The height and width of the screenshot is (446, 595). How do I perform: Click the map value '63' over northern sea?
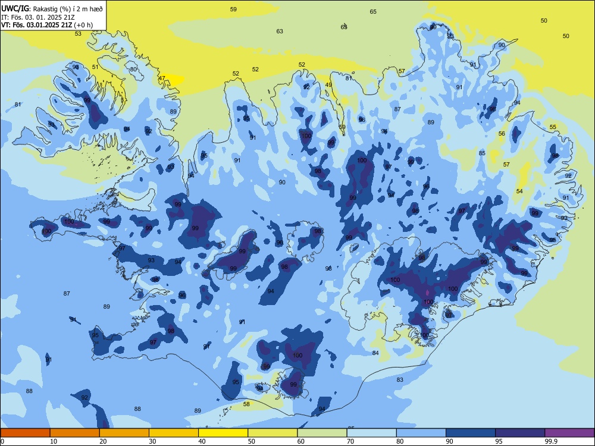[280, 32]
